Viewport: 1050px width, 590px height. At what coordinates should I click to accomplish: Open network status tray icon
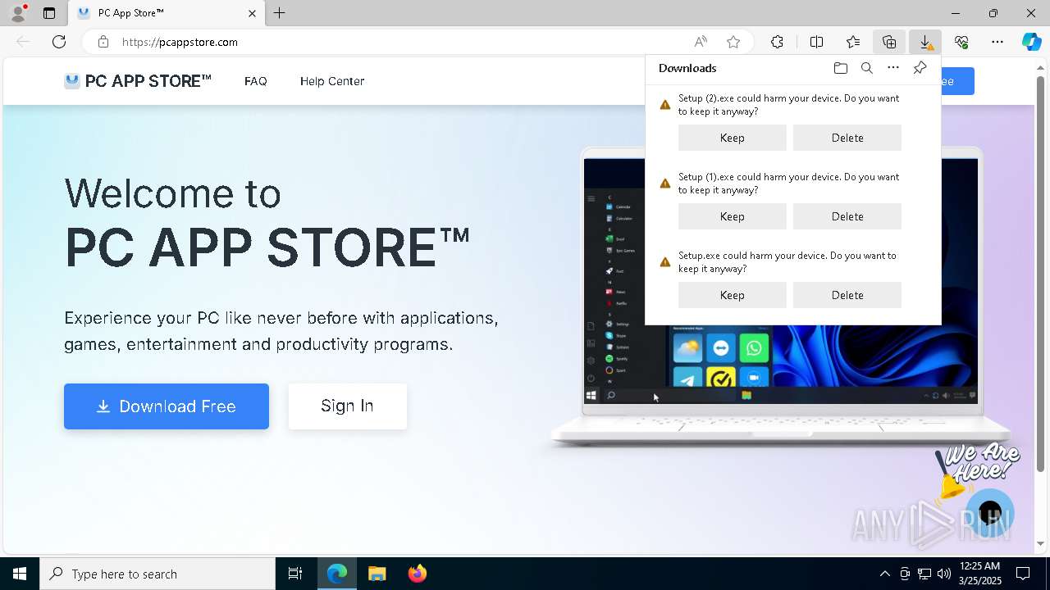924,574
